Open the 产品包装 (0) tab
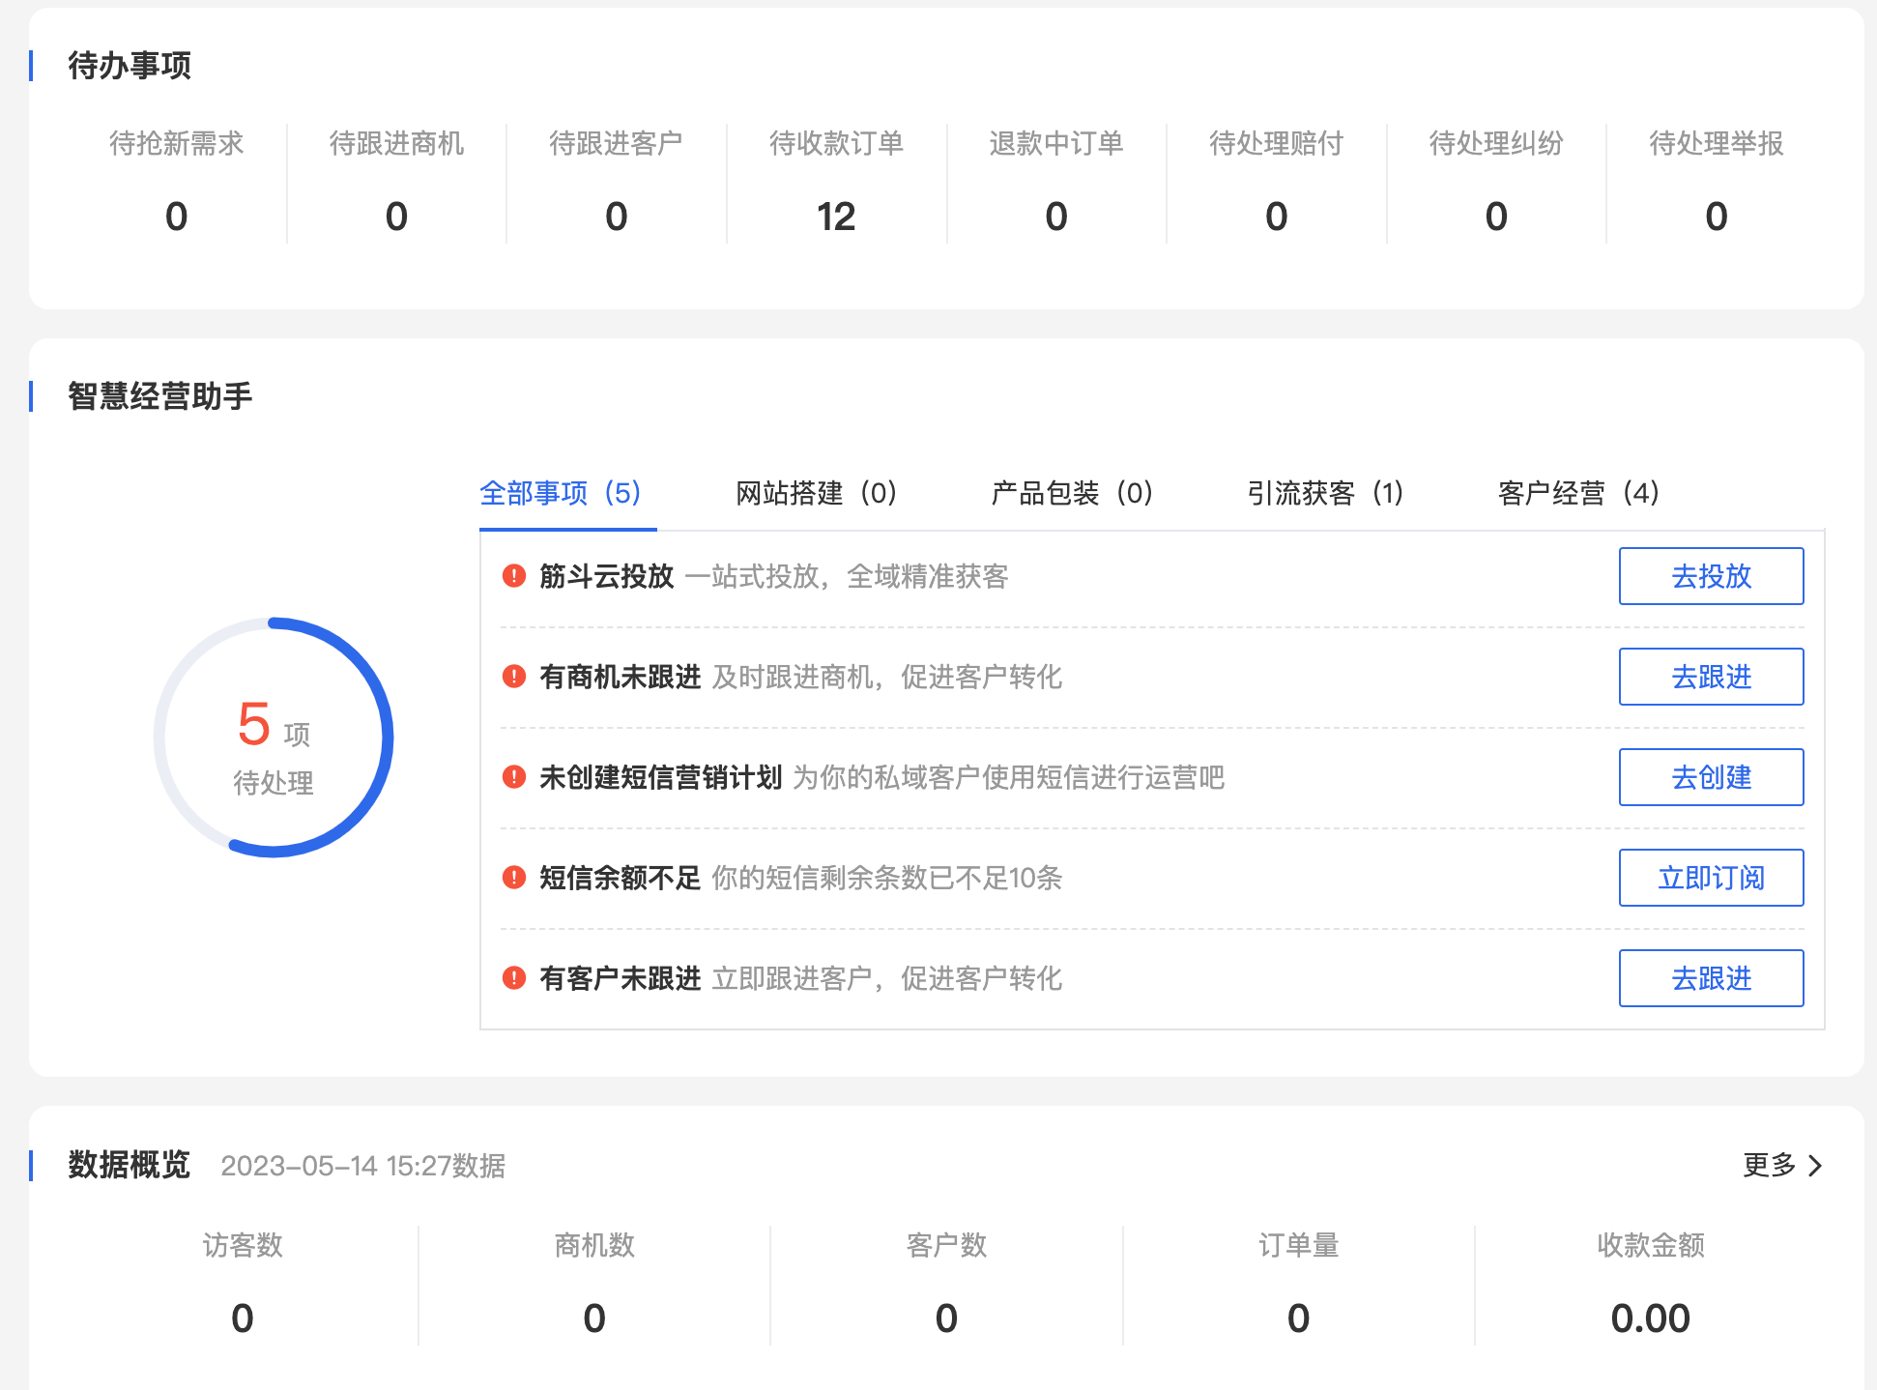This screenshot has height=1390, width=1877. tap(1073, 493)
